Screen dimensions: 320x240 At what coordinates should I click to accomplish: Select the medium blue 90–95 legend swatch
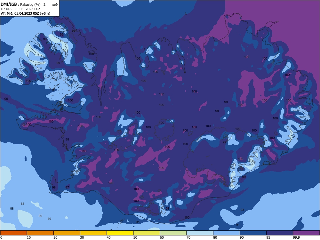pyautogui.click(x=253, y=233)
